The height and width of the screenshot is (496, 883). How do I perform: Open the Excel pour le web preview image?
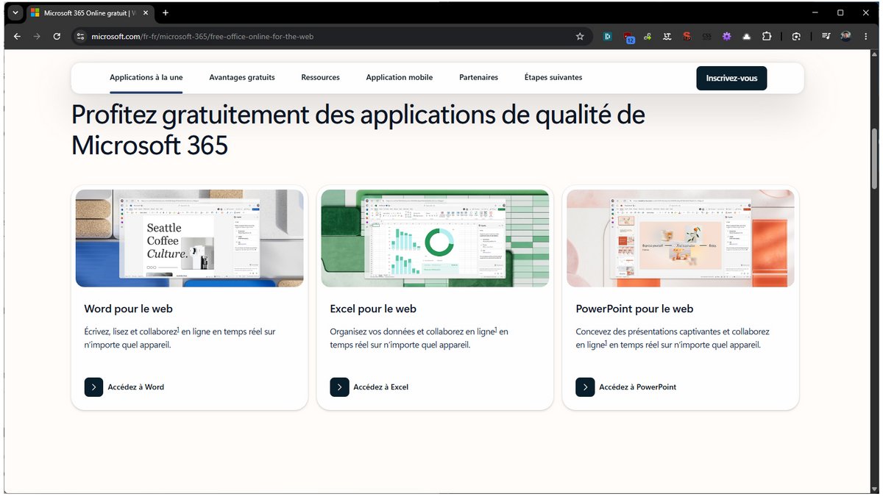coord(435,238)
